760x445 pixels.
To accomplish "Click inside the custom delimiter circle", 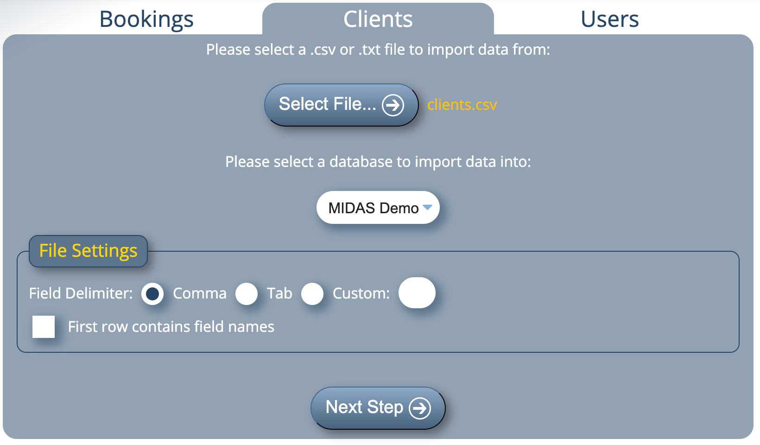I will tap(417, 292).
